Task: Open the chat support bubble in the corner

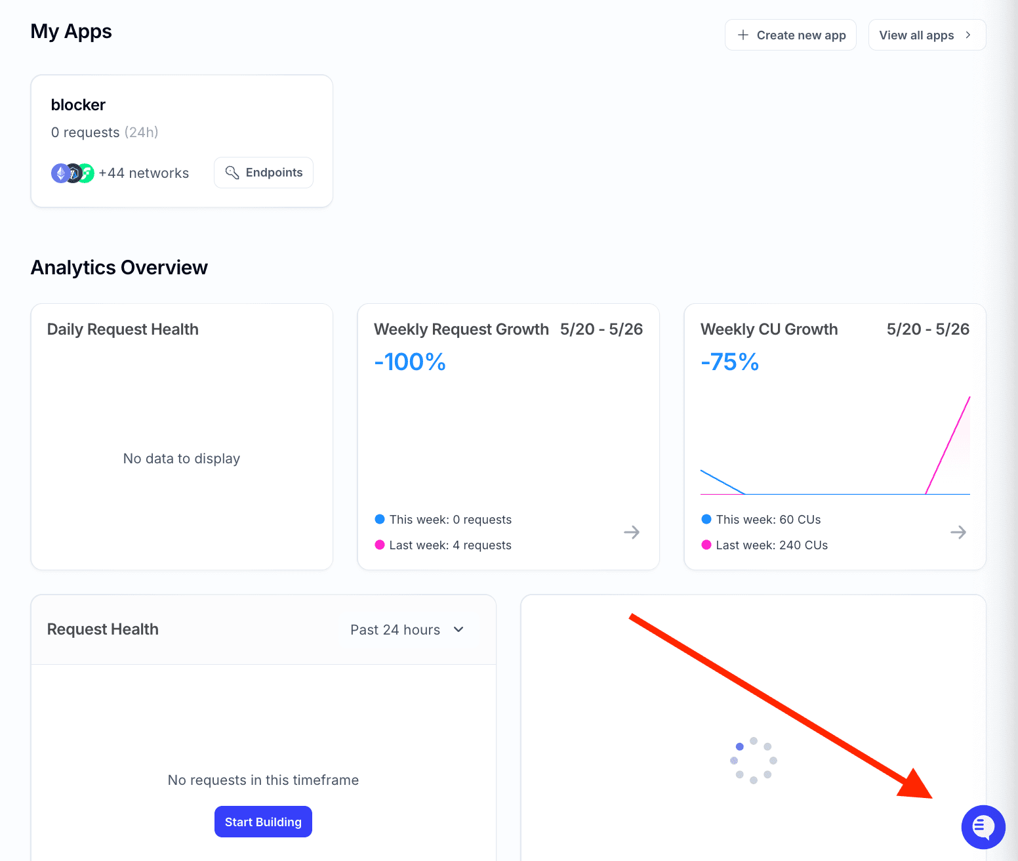Action: tap(983, 828)
